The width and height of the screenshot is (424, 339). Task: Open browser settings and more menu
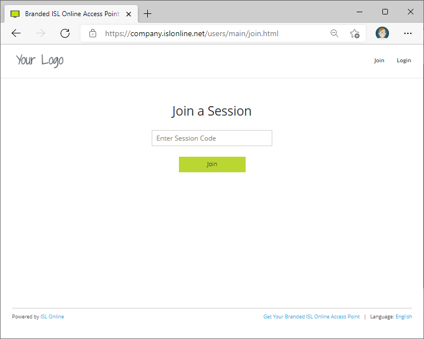(x=408, y=33)
